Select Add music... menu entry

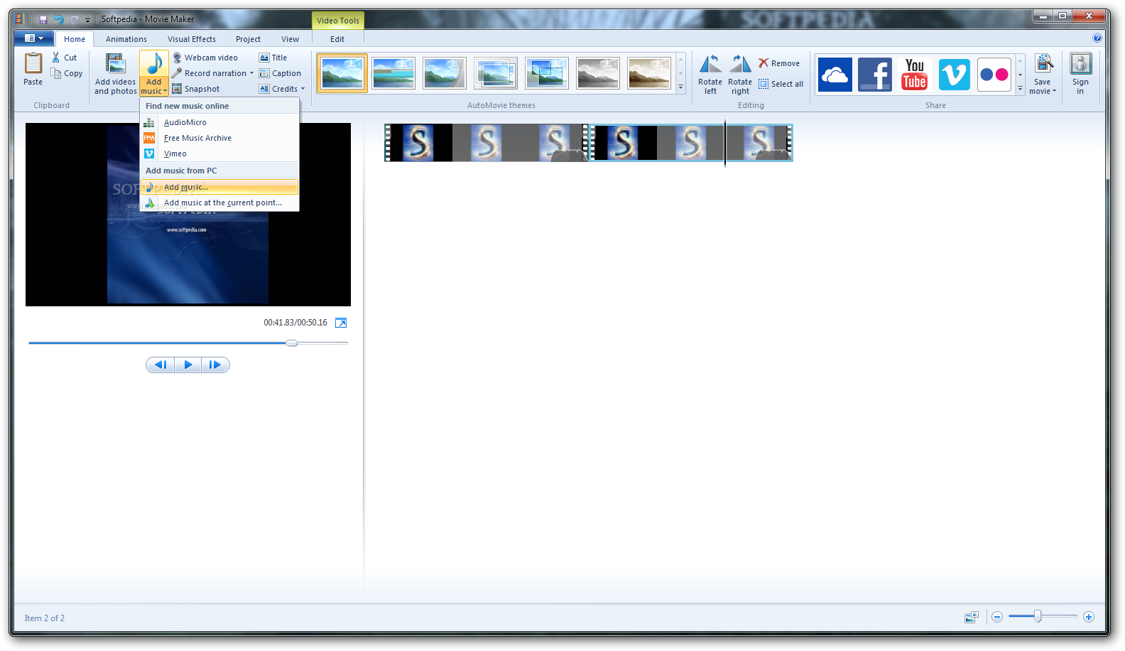pyautogui.click(x=219, y=187)
